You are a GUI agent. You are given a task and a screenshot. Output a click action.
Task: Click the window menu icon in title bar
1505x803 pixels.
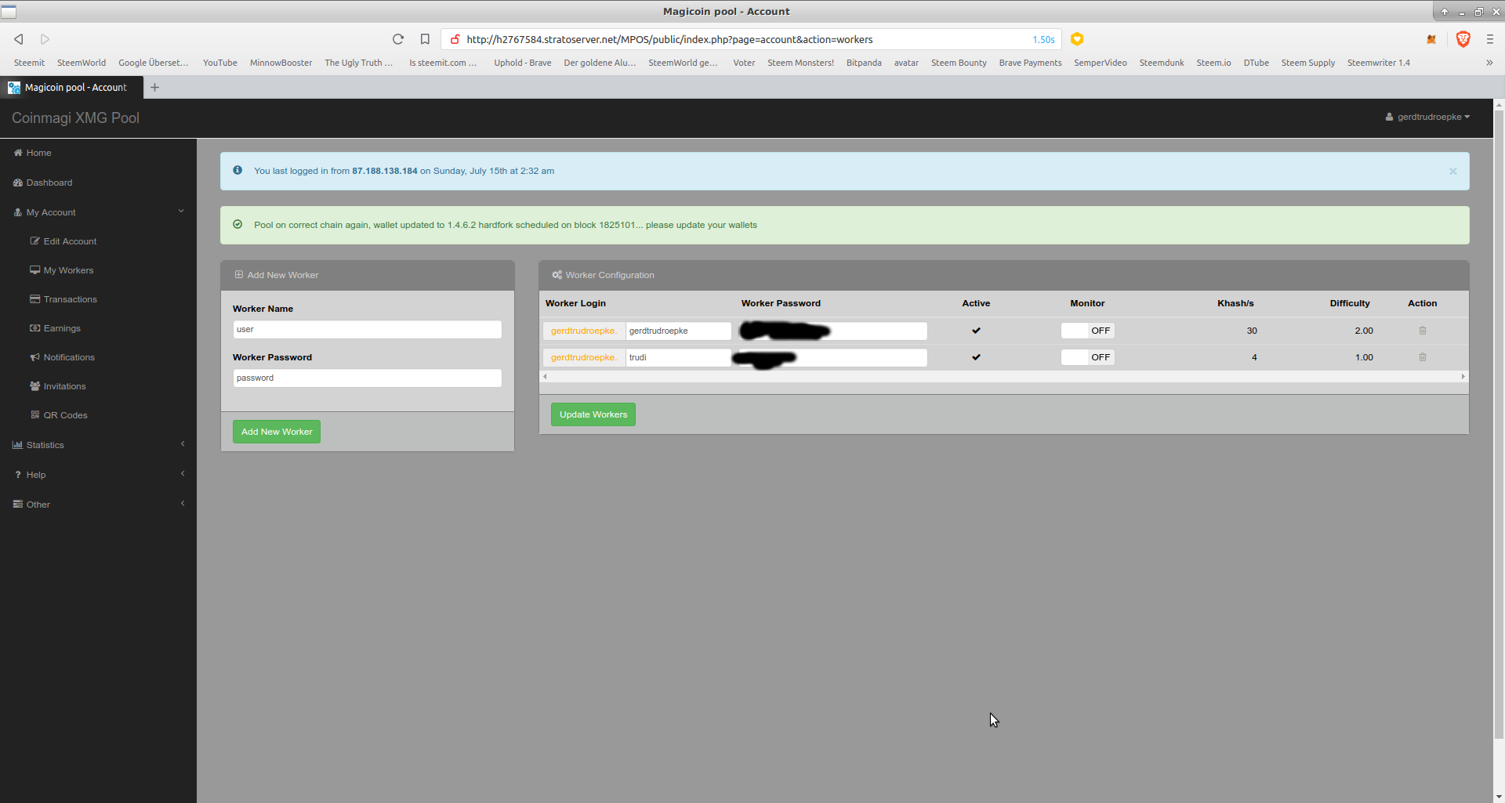[x=9, y=11]
